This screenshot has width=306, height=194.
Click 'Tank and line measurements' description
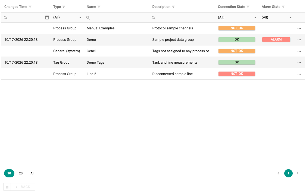point(175,63)
